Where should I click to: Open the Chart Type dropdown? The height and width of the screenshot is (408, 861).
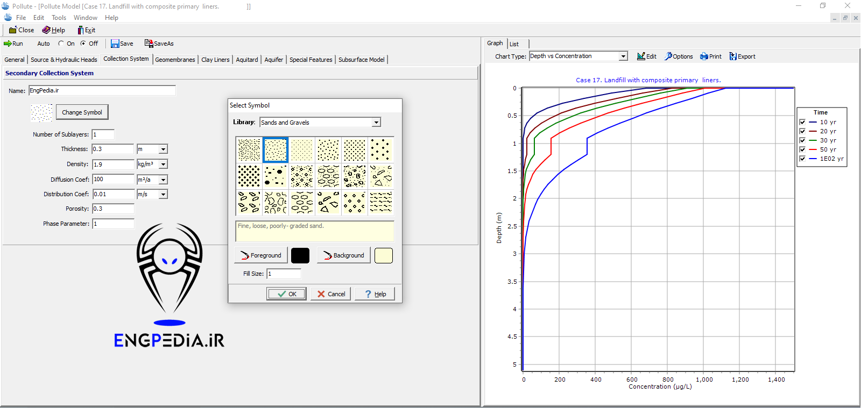(x=623, y=56)
